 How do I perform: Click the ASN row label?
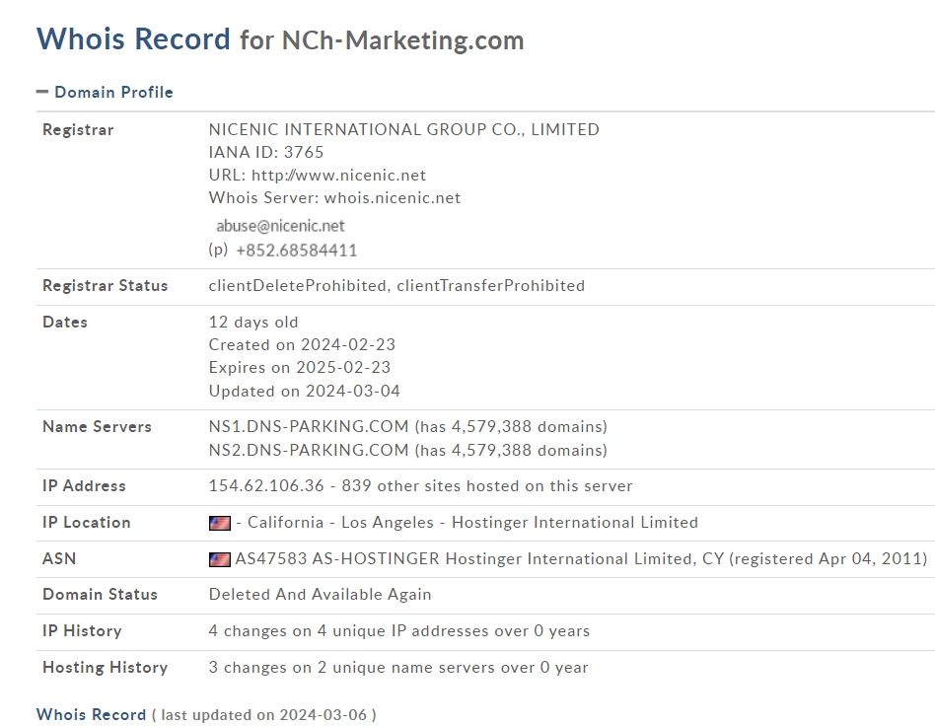[x=59, y=559]
